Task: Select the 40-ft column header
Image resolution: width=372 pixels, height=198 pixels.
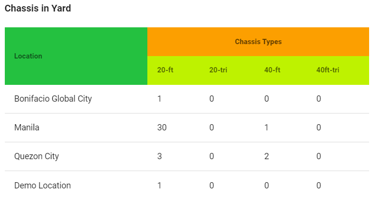Action: point(272,70)
